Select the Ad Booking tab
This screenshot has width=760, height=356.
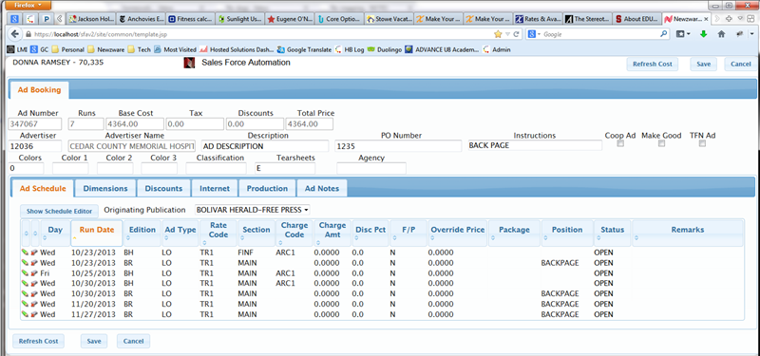[x=39, y=89]
